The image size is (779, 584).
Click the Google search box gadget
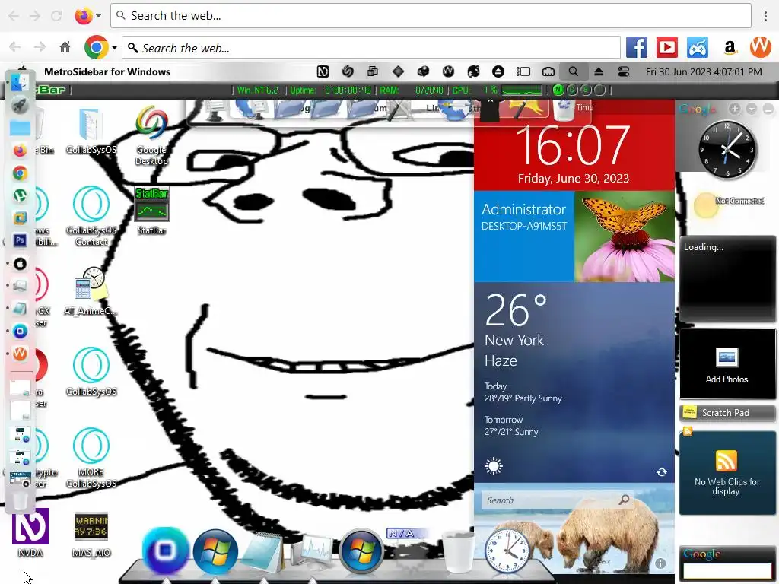coord(727,571)
